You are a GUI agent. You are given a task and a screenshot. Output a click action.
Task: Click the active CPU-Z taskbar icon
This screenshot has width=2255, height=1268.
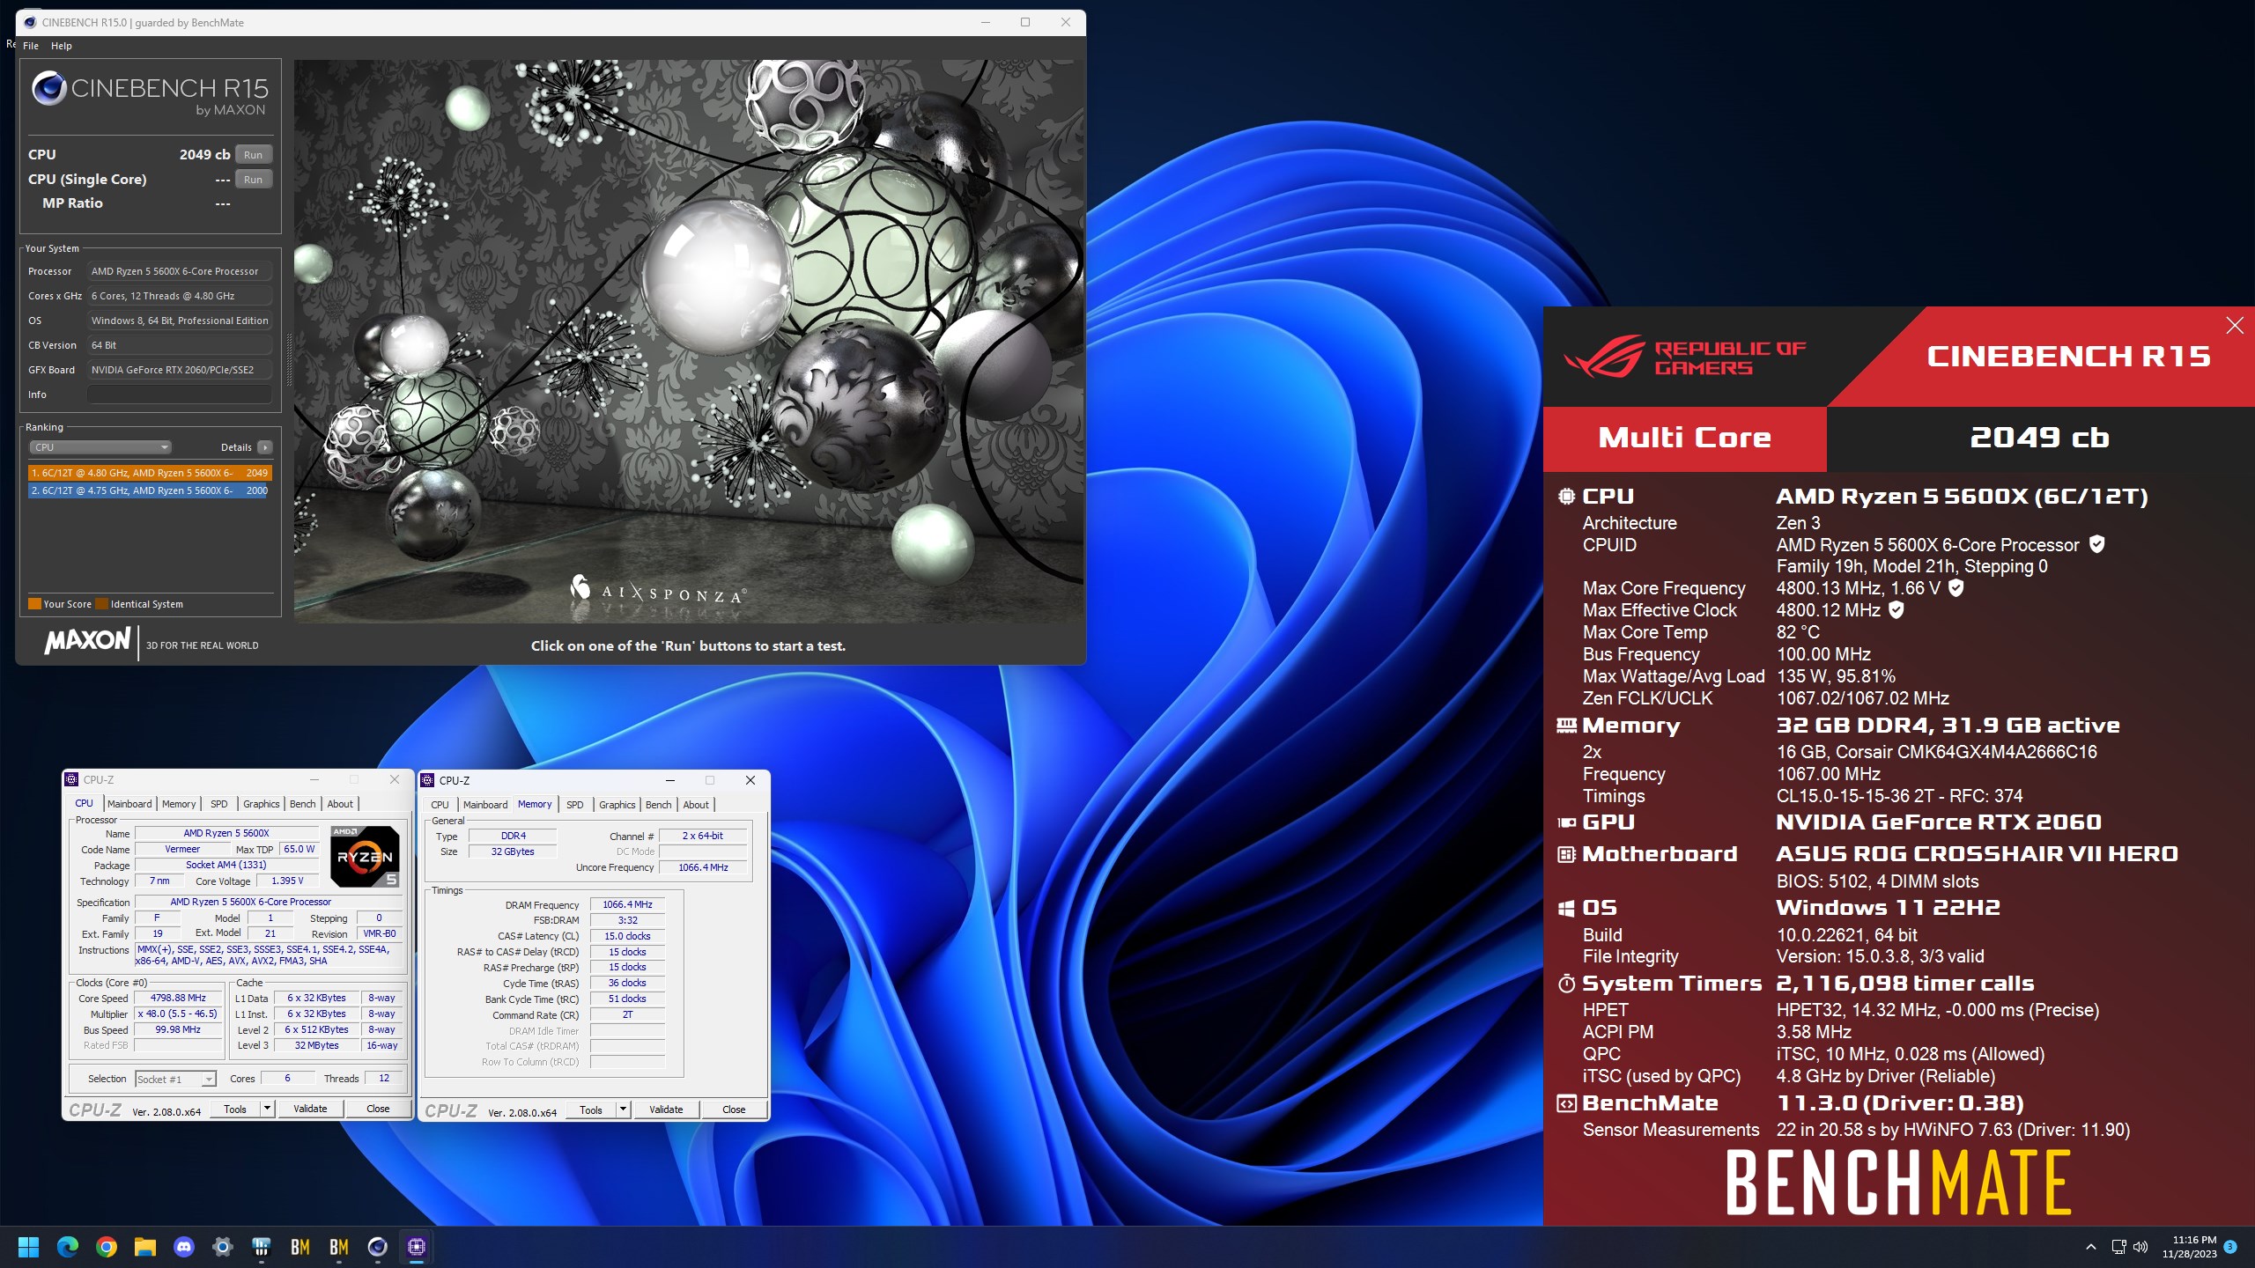[416, 1247]
